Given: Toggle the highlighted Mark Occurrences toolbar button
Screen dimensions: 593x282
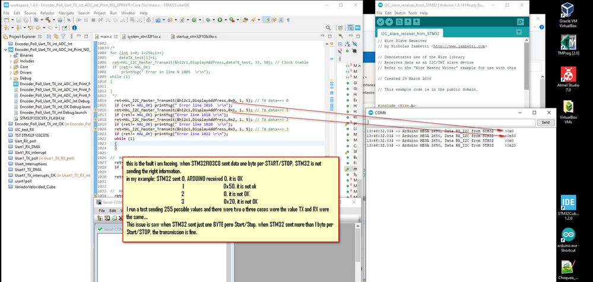Looking at the screenshot, I should [x=266, y=20].
